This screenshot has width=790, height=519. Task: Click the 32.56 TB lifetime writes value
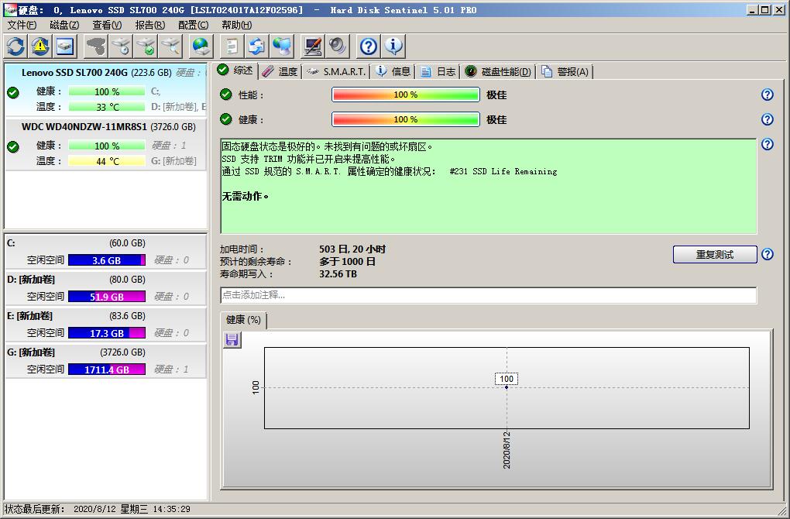(x=338, y=274)
